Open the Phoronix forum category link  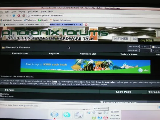tap(4, 94)
